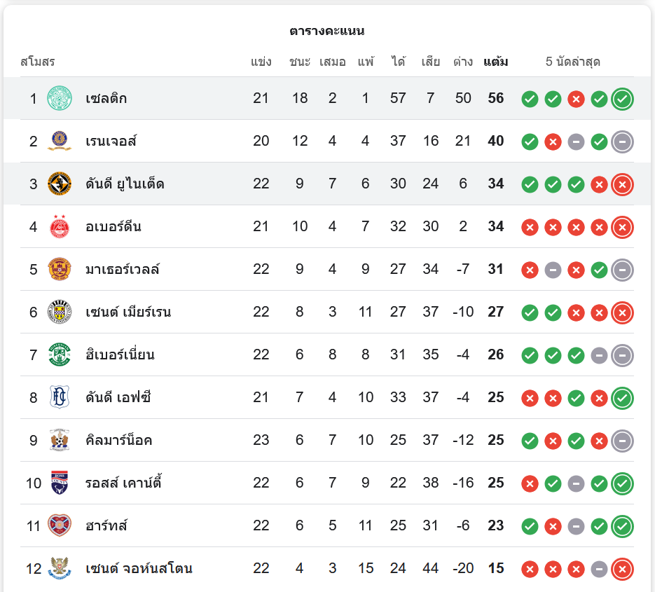The height and width of the screenshot is (592, 655).
Task: Click the 5 นัดล่าสุด column header
Action: (x=573, y=62)
